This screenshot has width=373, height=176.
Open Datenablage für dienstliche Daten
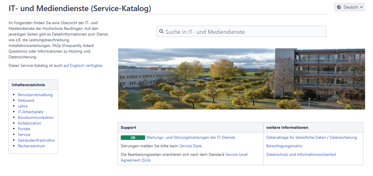pyautogui.click(x=296, y=137)
